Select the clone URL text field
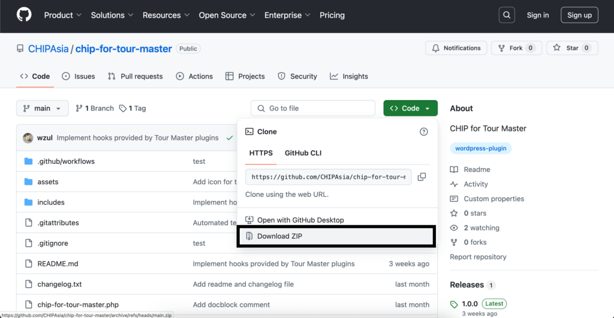This screenshot has width=614, height=318. [x=329, y=177]
